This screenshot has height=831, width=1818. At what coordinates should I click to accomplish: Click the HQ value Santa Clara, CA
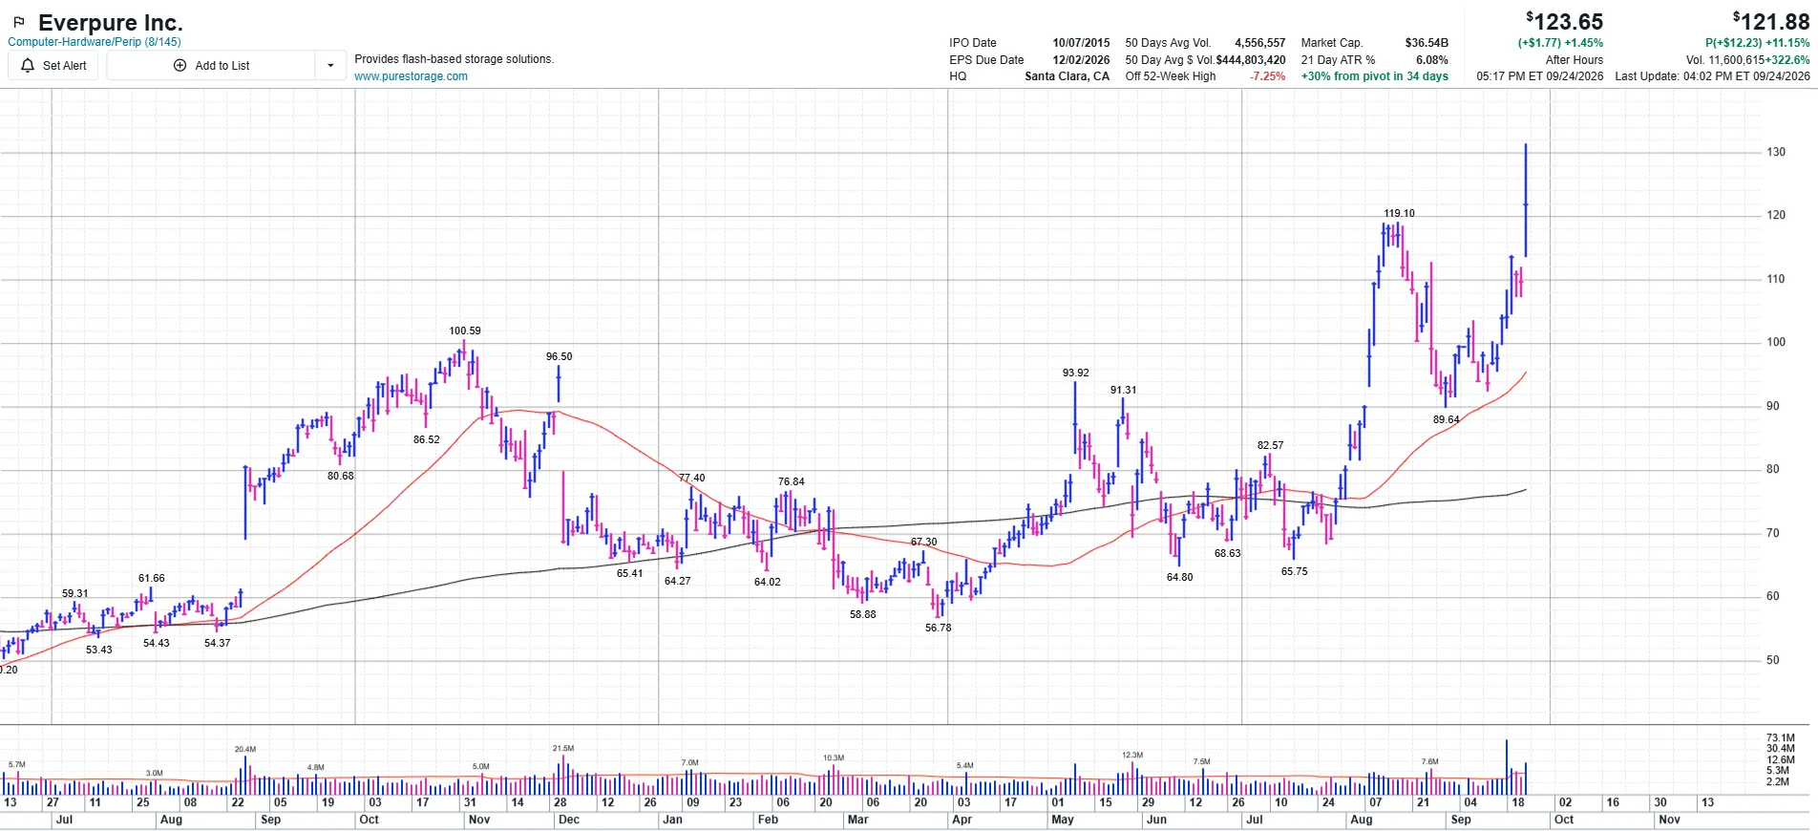(x=1068, y=76)
